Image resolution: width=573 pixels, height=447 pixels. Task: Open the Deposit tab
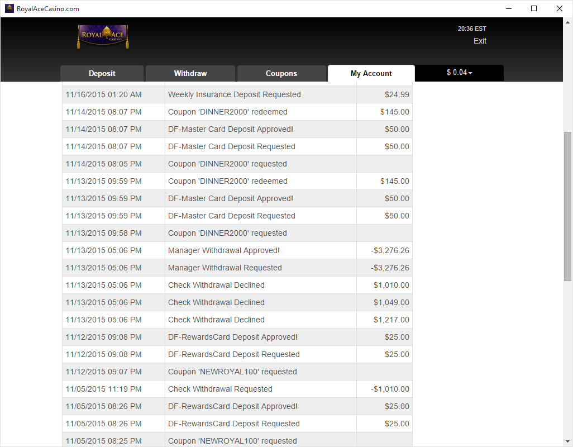pyautogui.click(x=102, y=73)
